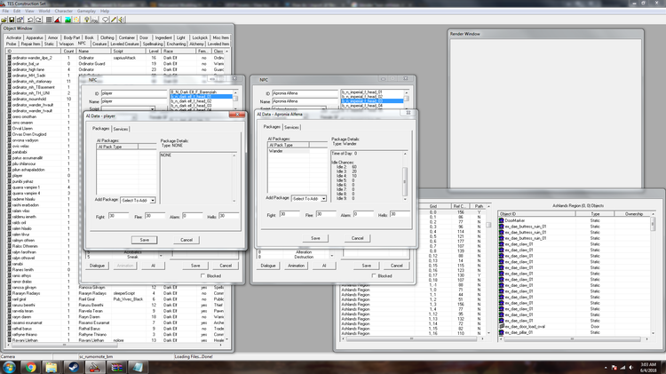Open script editor via the pencil icon
The image size is (666, 374).
tap(114, 20)
